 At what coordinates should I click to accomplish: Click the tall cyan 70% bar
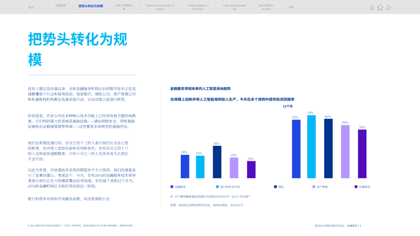tap(311, 147)
